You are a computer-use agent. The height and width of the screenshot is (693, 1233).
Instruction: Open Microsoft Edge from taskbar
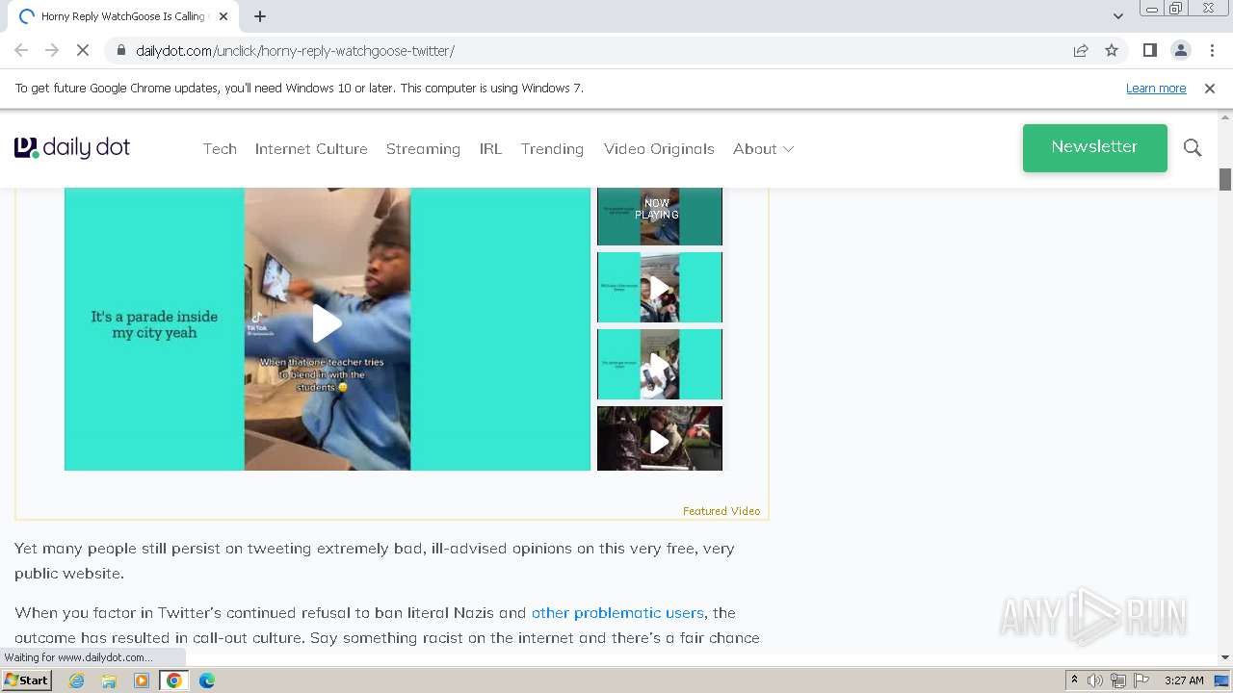click(207, 680)
